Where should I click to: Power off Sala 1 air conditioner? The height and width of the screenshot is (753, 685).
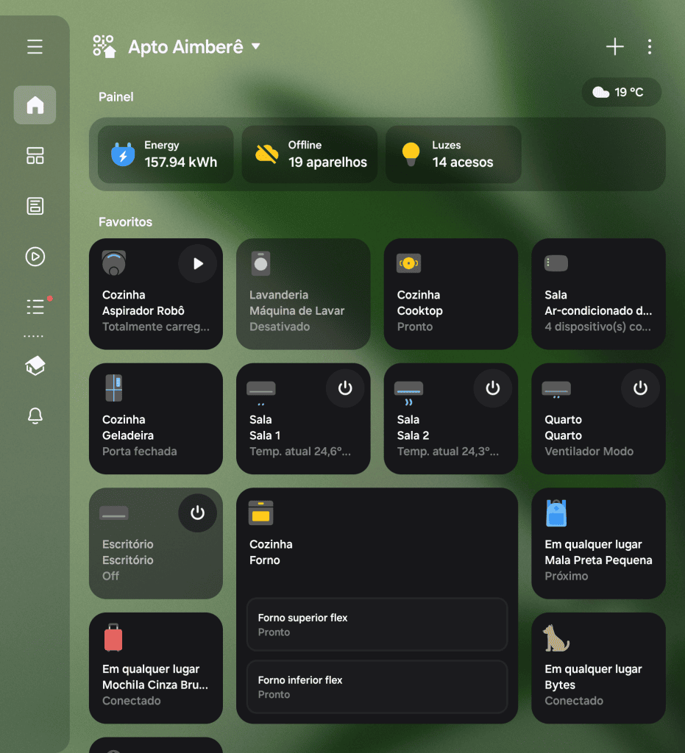[345, 388]
